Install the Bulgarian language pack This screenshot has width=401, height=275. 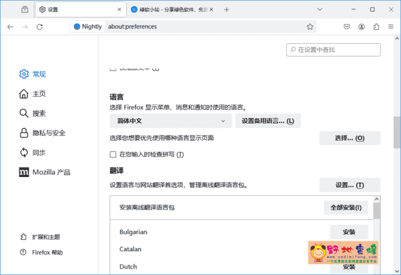[x=349, y=232]
